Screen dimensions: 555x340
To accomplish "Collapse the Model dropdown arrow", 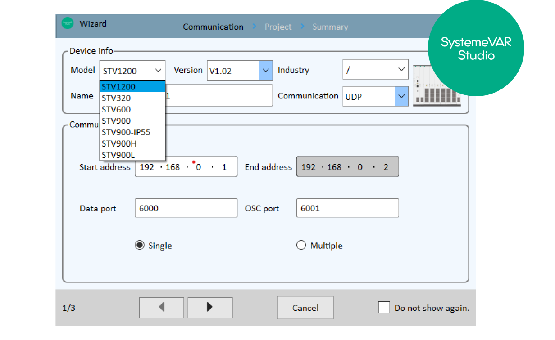I will pyautogui.click(x=158, y=71).
